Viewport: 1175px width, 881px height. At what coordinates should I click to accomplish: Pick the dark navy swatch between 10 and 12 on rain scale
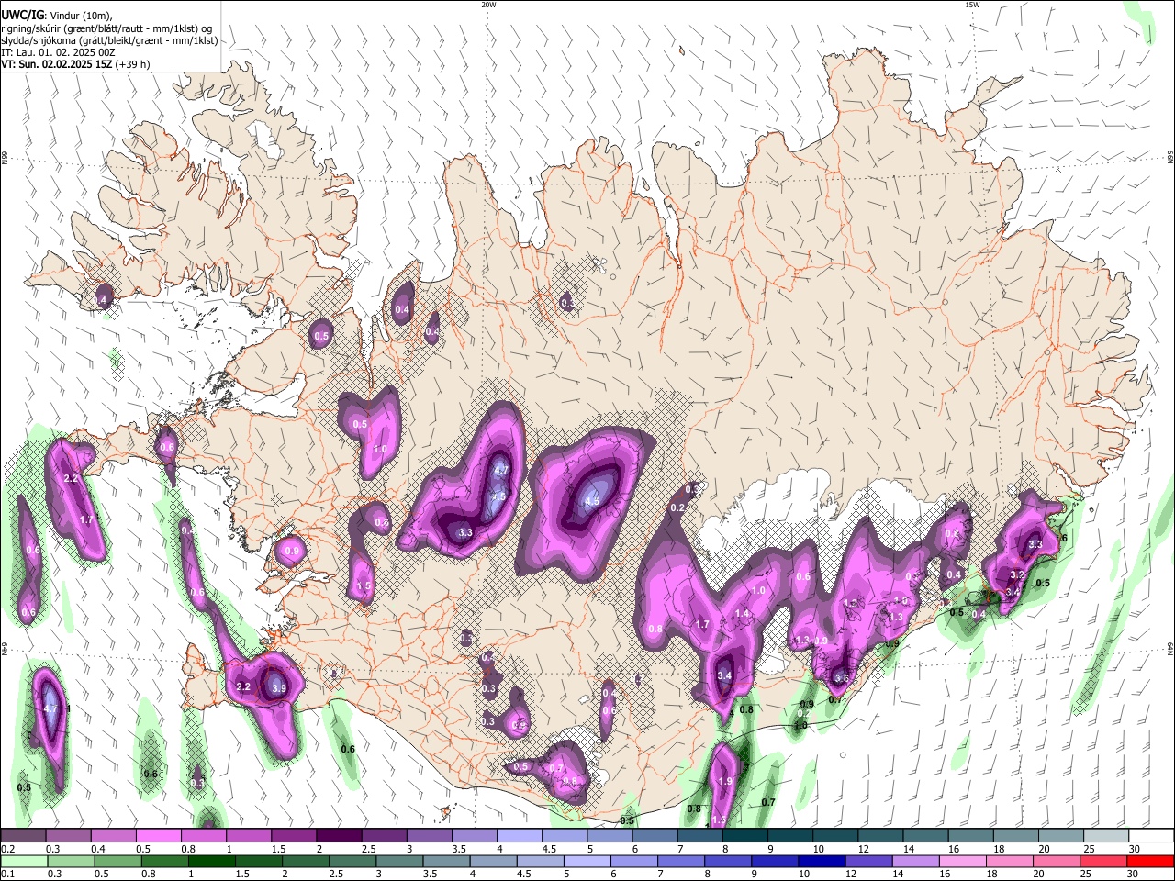(822, 861)
